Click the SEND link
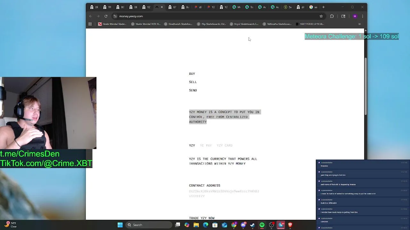 pyautogui.click(x=193, y=90)
